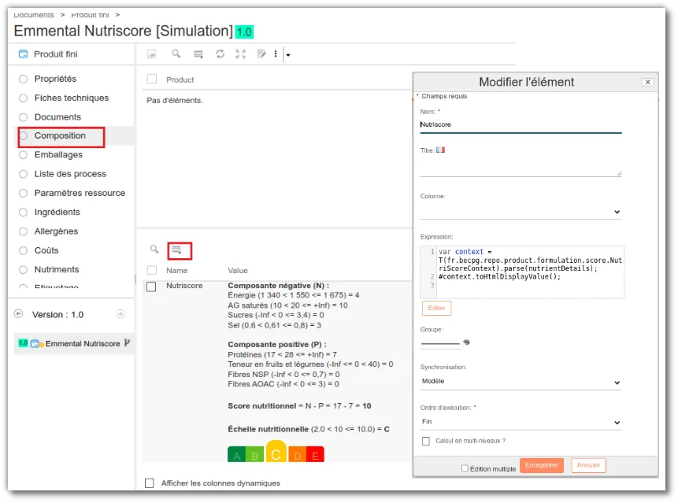Image resolution: width=678 pixels, height=503 pixels.
Task: Refresh the list with the circular arrows icon
Action: [x=220, y=54]
